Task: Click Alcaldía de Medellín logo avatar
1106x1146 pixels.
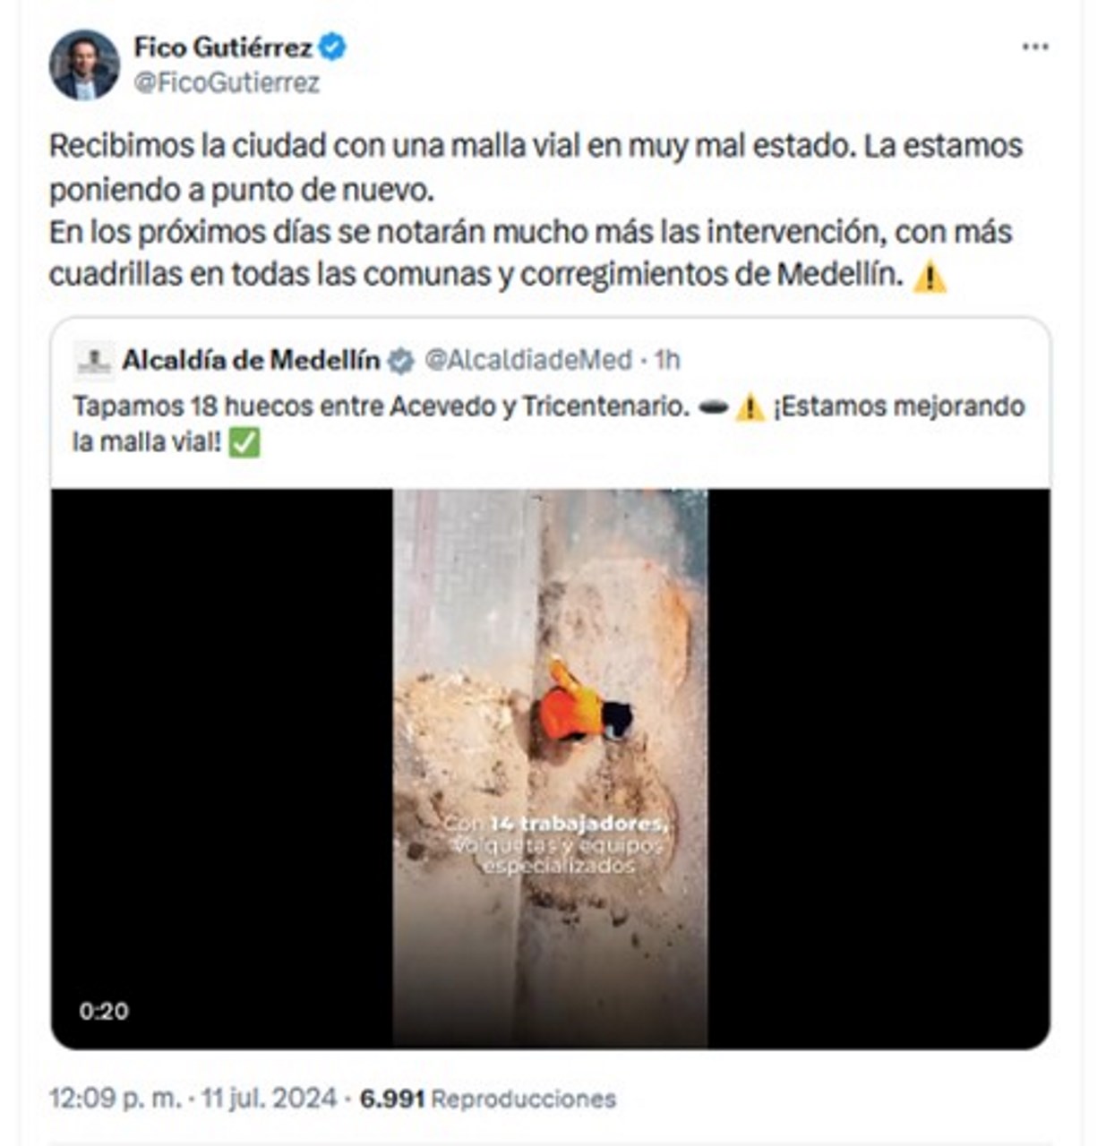Action: pyautogui.click(x=93, y=360)
